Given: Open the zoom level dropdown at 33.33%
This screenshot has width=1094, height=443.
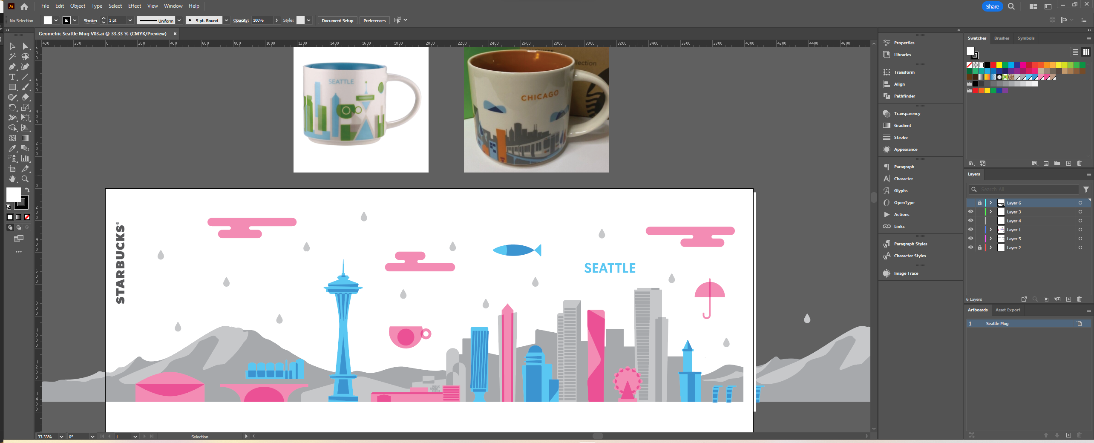Looking at the screenshot, I should click(x=61, y=437).
